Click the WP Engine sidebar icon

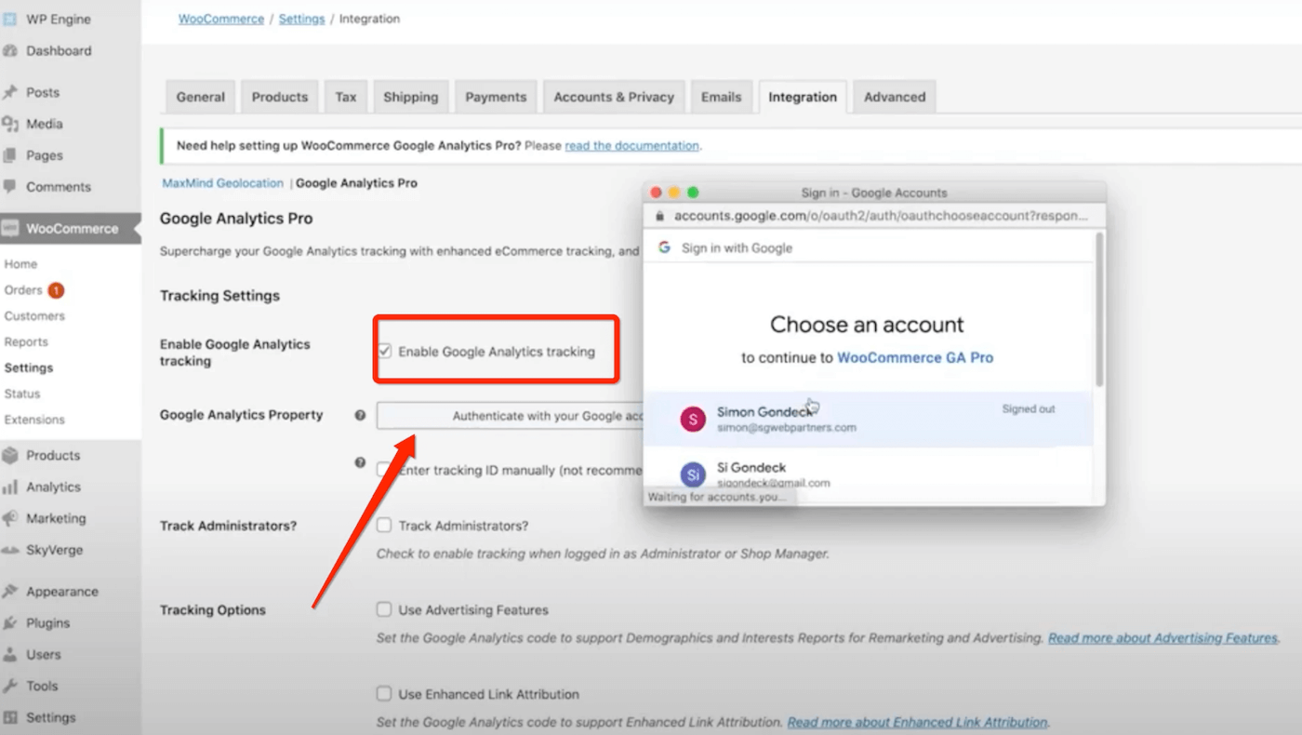[10, 20]
